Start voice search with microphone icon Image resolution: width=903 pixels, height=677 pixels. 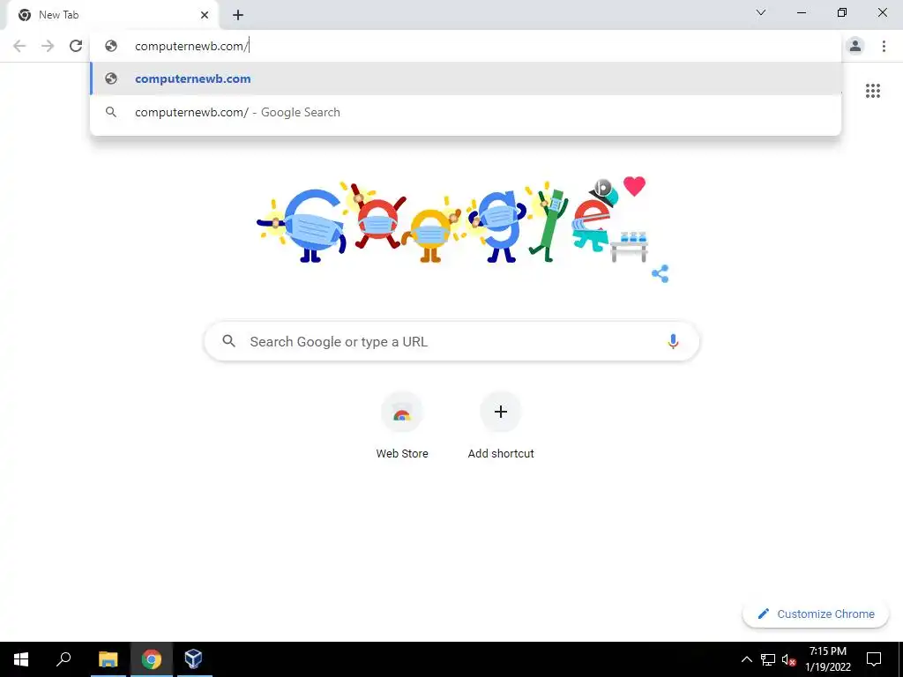(672, 341)
